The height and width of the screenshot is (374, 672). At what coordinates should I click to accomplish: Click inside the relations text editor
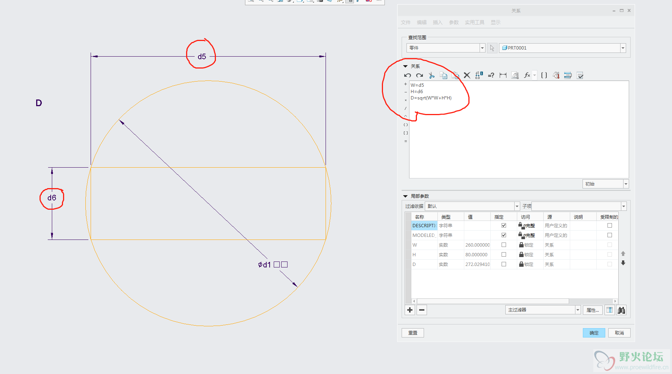(x=519, y=130)
